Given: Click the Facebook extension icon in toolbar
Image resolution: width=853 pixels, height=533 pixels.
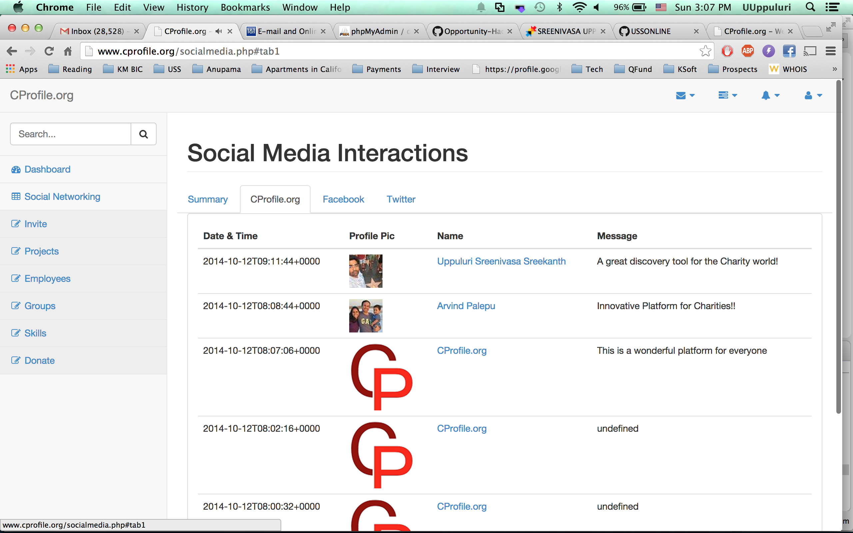Looking at the screenshot, I should pos(789,51).
